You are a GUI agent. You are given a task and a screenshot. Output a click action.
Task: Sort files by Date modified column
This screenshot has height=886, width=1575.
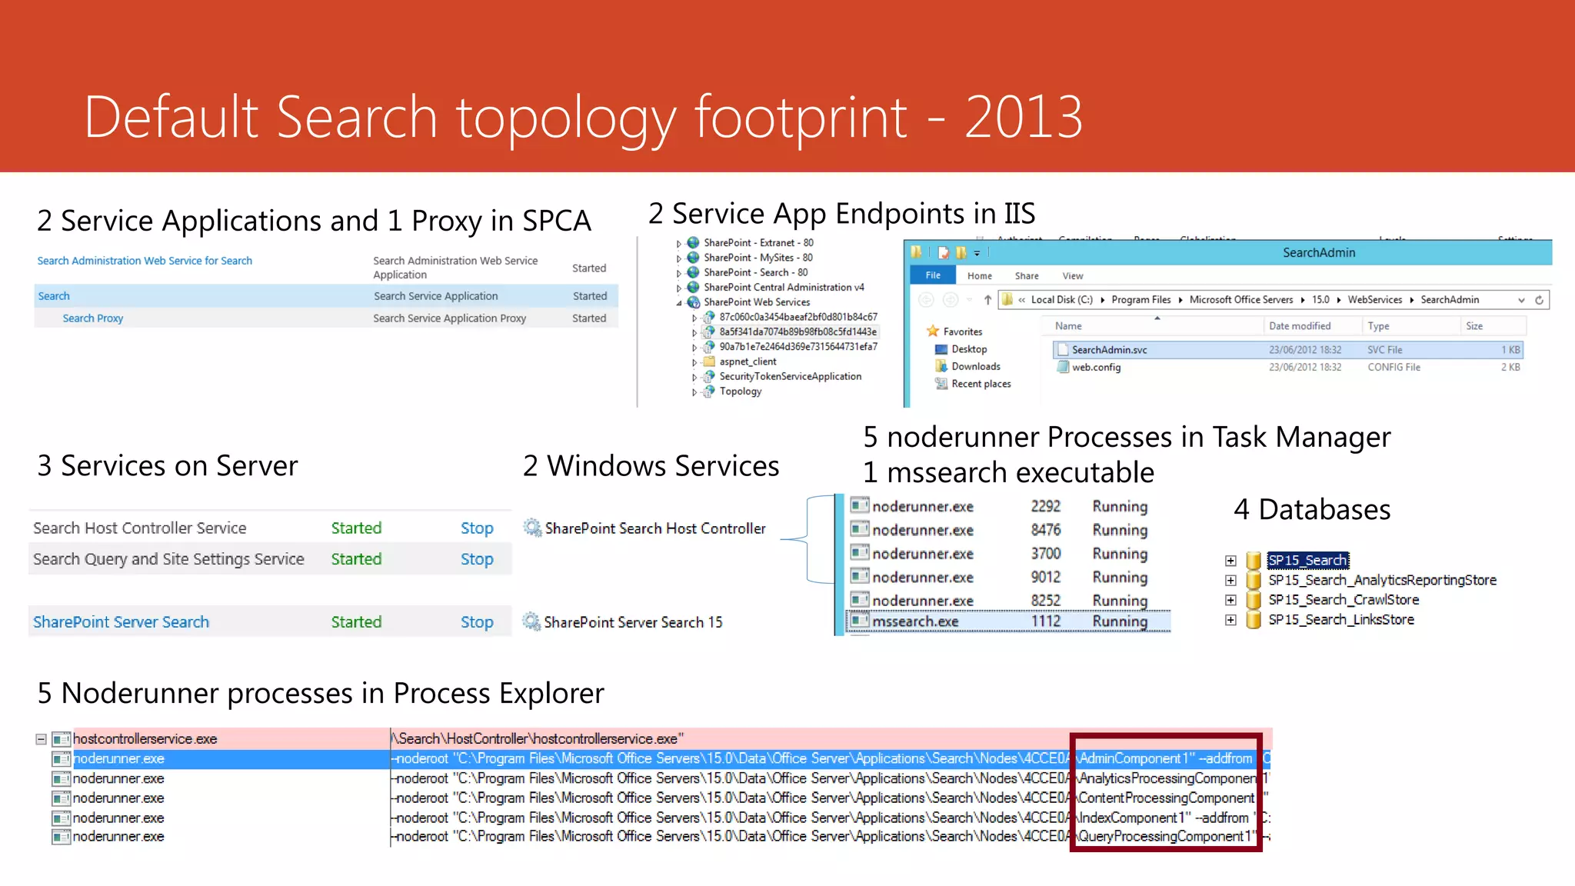(1312, 326)
